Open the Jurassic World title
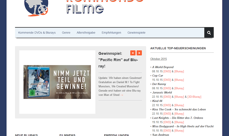The width and height of the screenshot is (229, 136). [x=162, y=93]
